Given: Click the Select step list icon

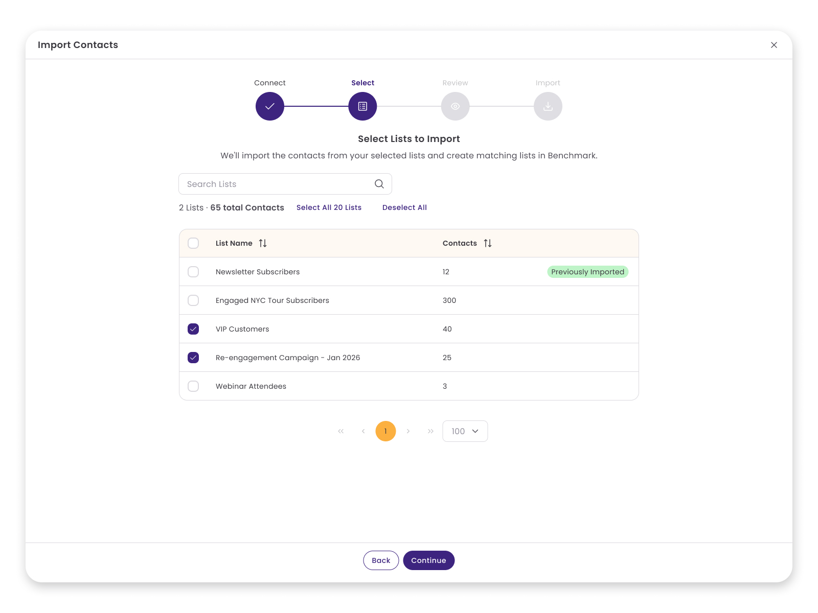Looking at the screenshot, I should coord(362,106).
